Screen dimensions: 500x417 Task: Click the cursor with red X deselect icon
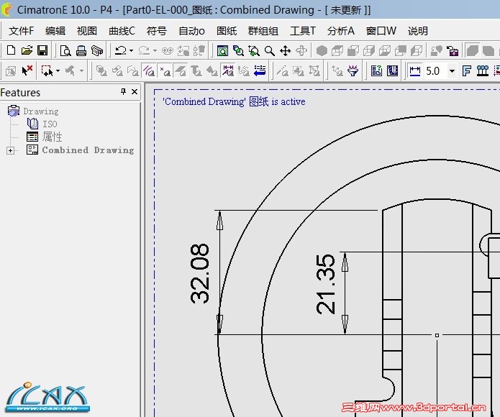tap(27, 70)
